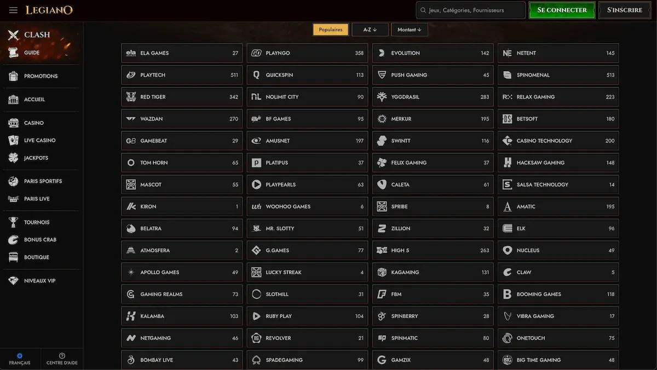The height and width of the screenshot is (370, 657).
Task: Click the Boutique shop icon
Action: click(14, 257)
